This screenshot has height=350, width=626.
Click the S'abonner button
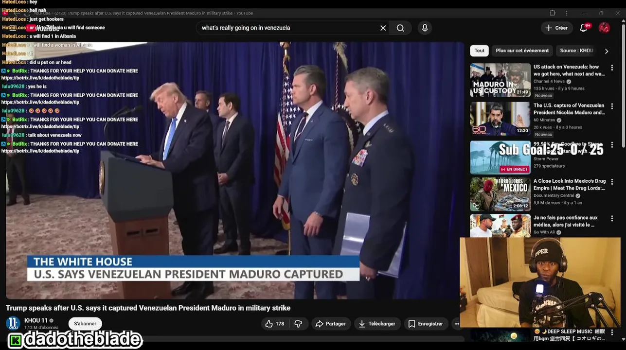pyautogui.click(x=85, y=324)
